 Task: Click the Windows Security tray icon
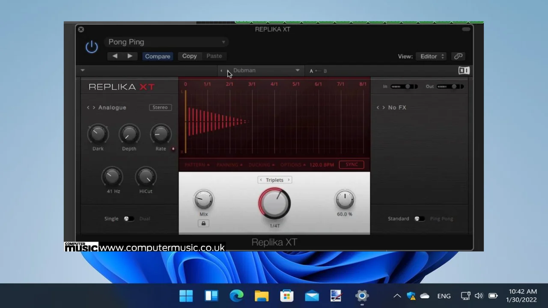pos(411,296)
